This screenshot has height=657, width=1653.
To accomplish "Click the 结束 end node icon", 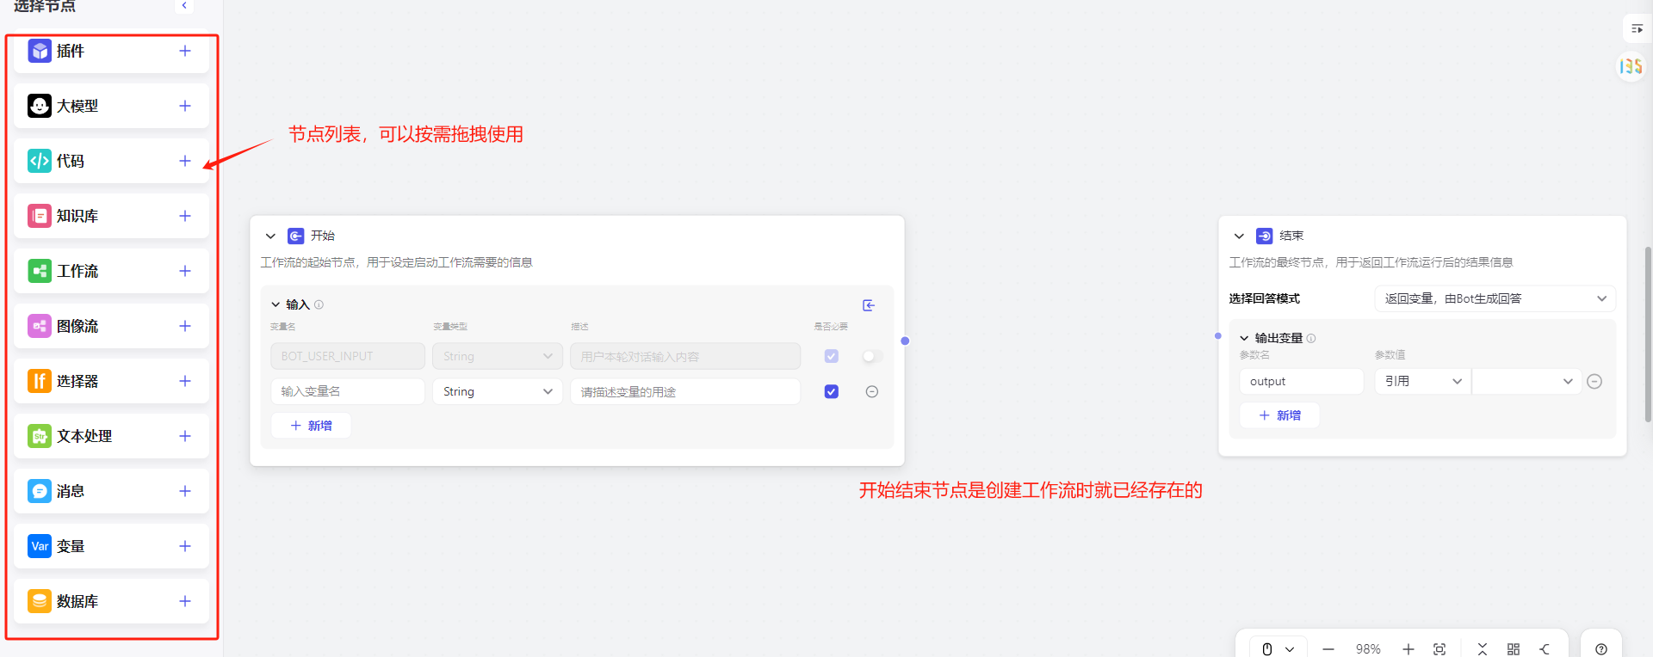I will click(1264, 236).
